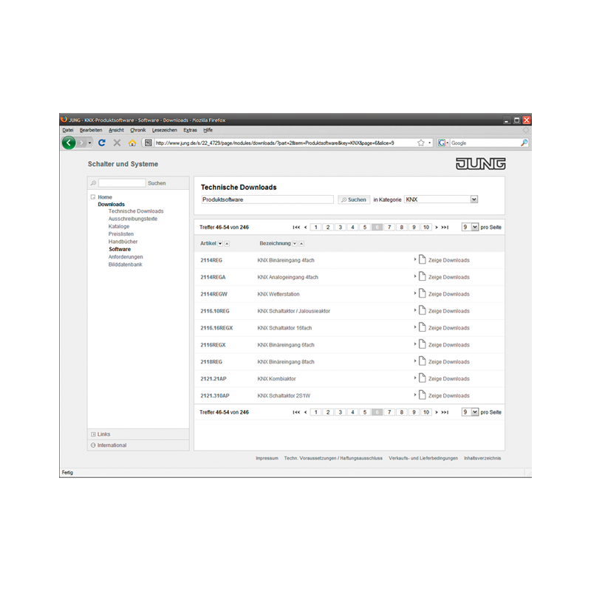Screen dimensions: 591x591
Task: Click the Google search magnifier icon
Action: click(x=524, y=143)
